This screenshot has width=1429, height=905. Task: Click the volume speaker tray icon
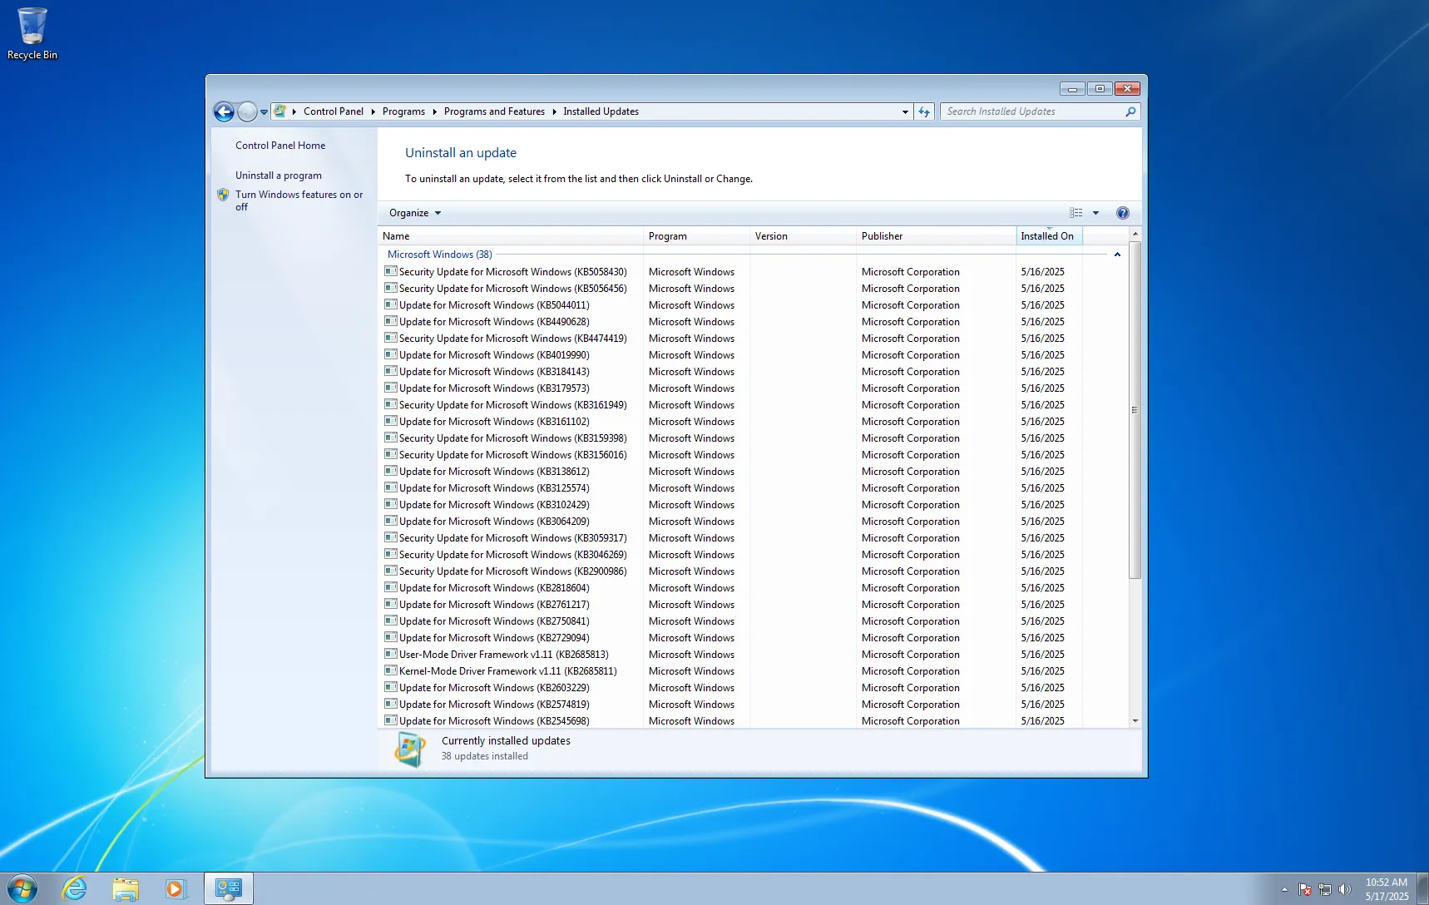click(1345, 889)
